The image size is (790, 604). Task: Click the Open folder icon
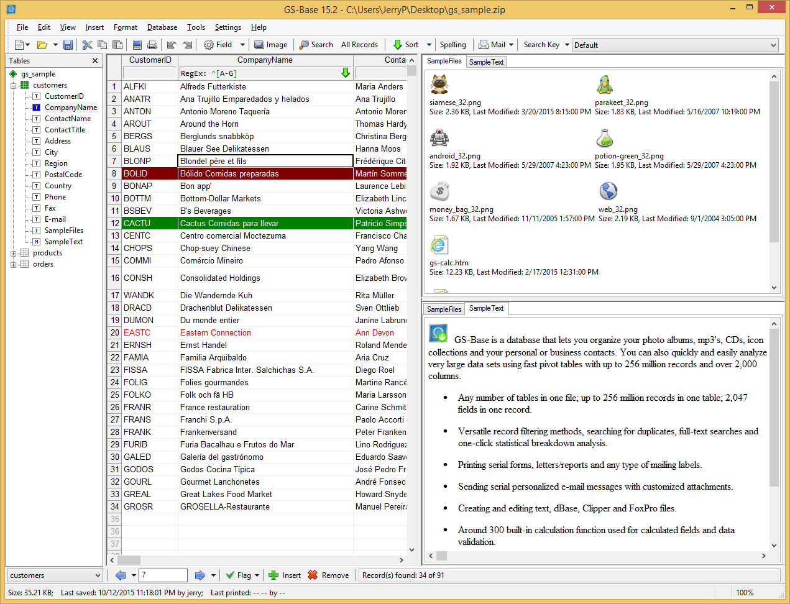(x=42, y=45)
